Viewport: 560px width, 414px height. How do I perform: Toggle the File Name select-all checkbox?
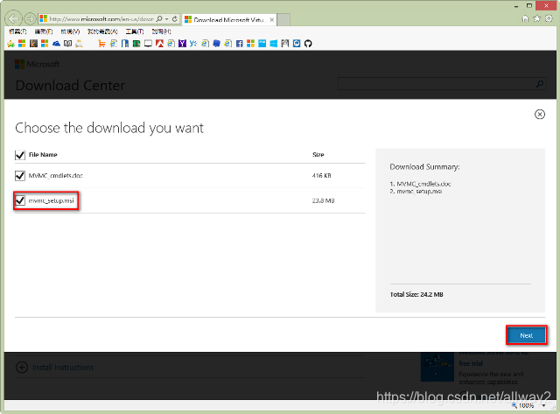click(x=20, y=155)
